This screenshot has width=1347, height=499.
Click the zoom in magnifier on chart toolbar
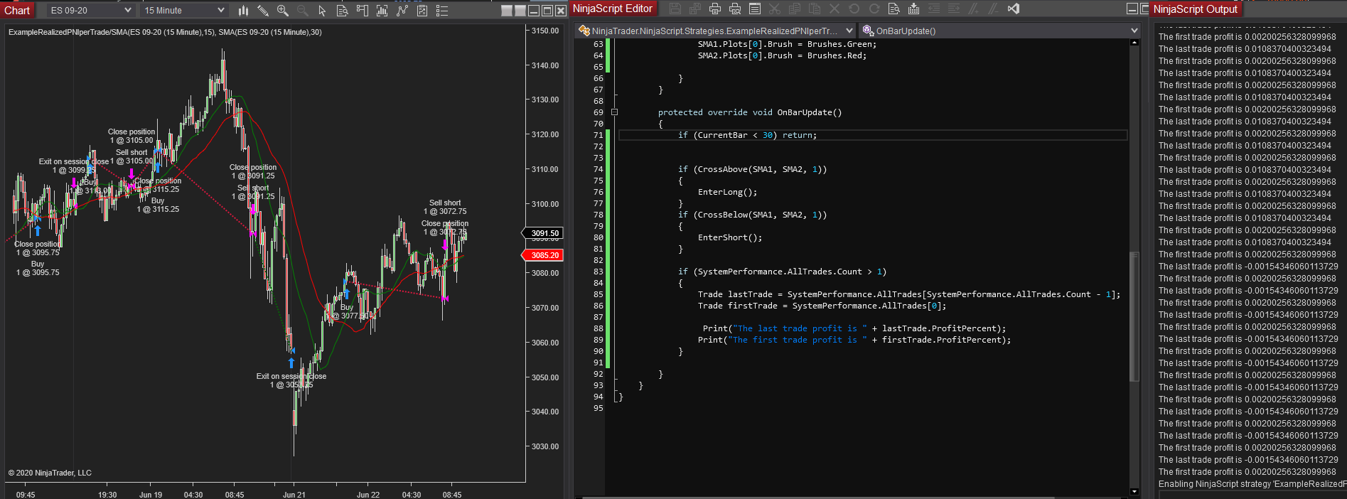[283, 11]
